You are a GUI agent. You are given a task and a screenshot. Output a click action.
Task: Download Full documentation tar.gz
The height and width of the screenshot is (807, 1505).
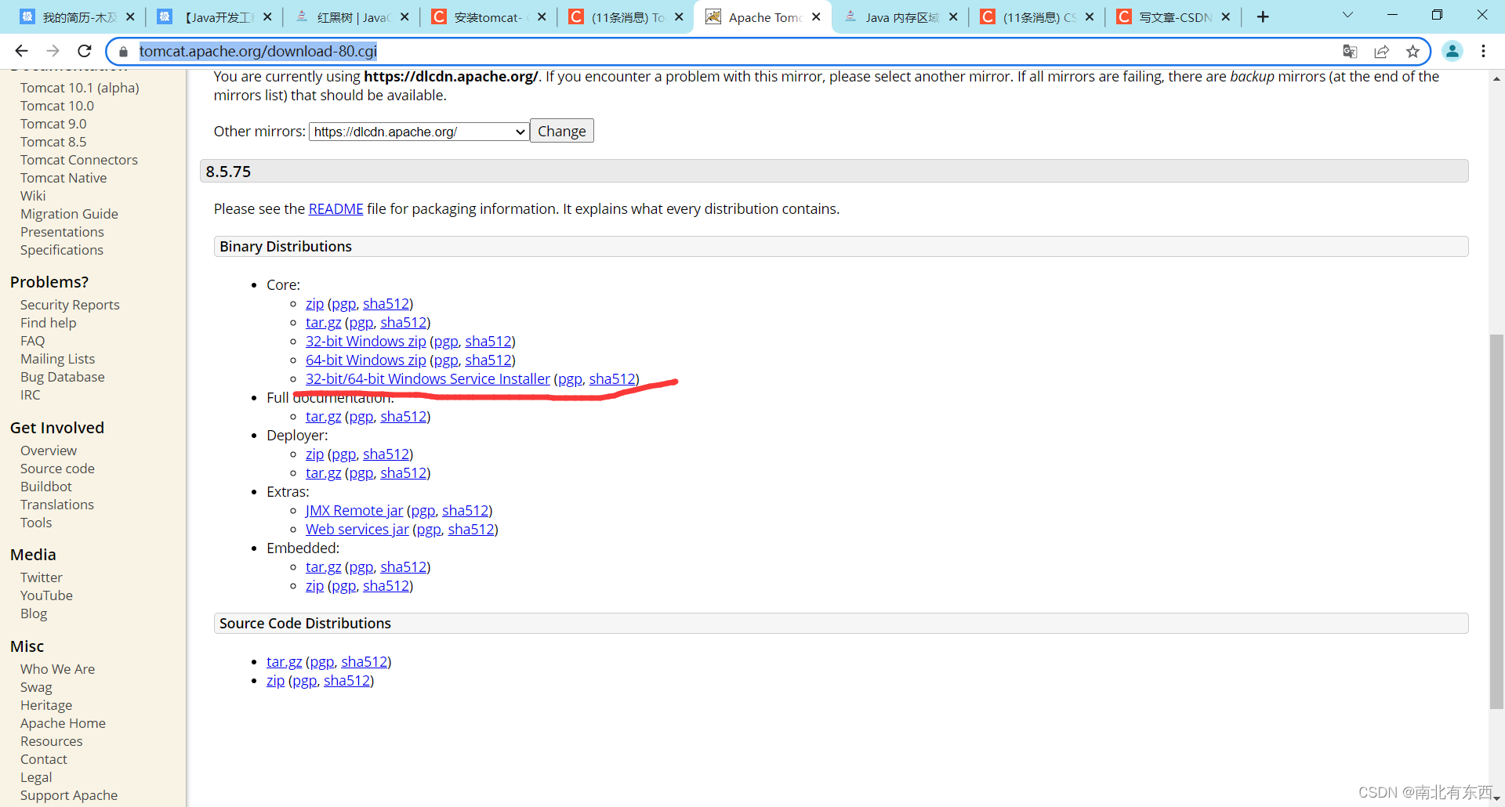323,417
